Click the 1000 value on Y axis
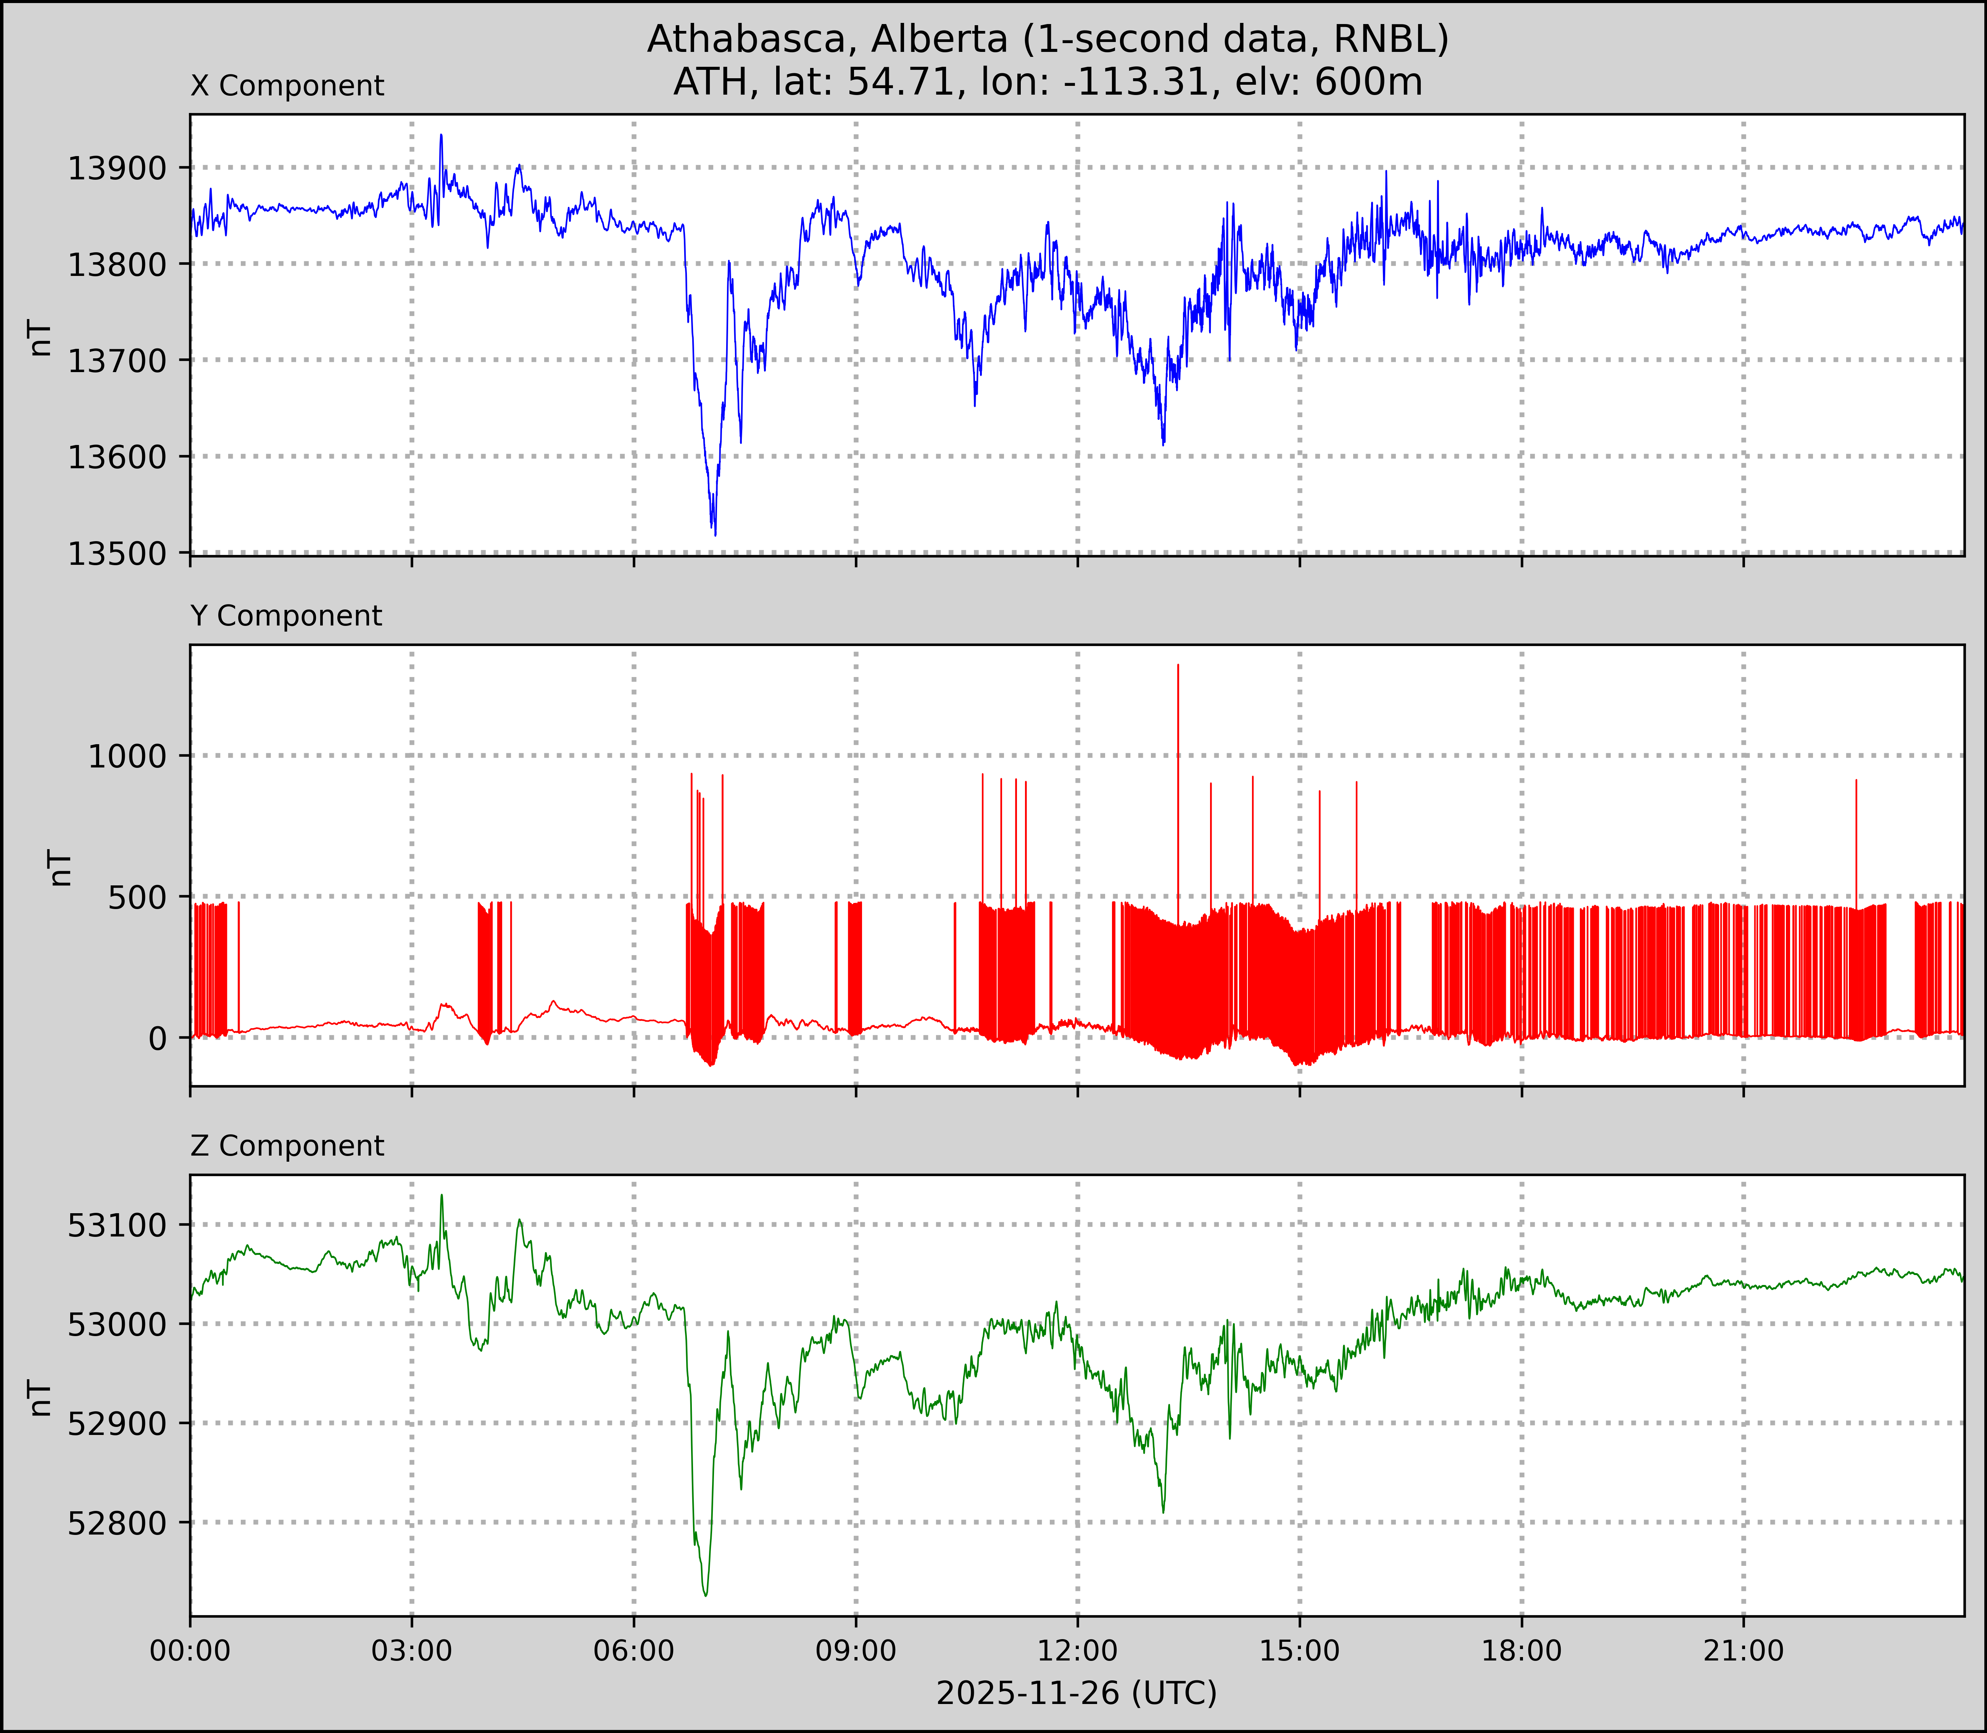This screenshot has height=1733, width=1987. pos(127,756)
